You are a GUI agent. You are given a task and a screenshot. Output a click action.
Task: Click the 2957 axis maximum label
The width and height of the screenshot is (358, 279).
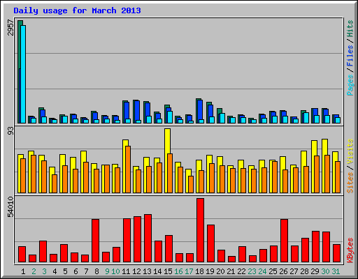10,28
